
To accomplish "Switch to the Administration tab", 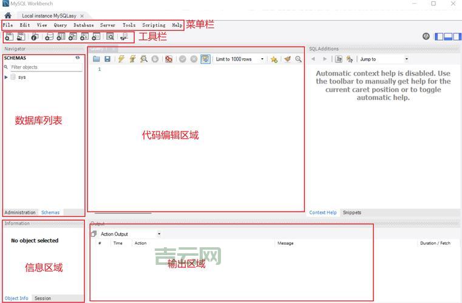I will (20, 212).
